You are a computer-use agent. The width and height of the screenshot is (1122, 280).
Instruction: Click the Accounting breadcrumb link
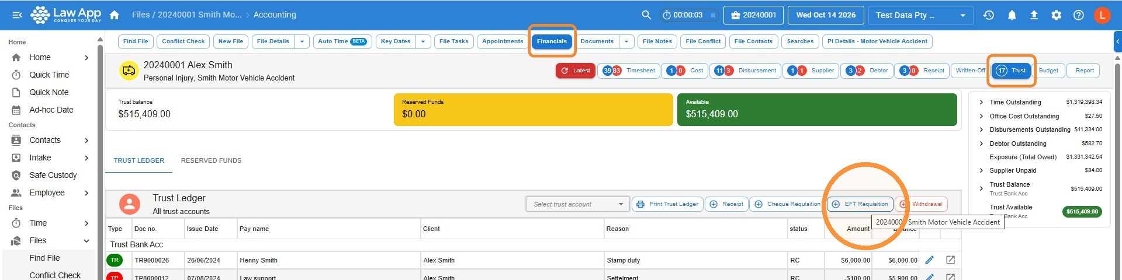pos(275,15)
